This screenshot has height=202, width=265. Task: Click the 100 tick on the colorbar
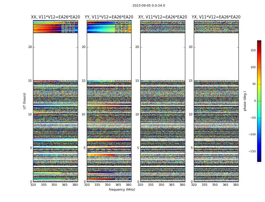(x=253, y=67)
